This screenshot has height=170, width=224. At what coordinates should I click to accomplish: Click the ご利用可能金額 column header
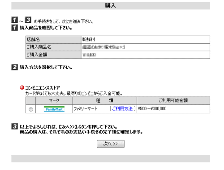(x=173, y=101)
